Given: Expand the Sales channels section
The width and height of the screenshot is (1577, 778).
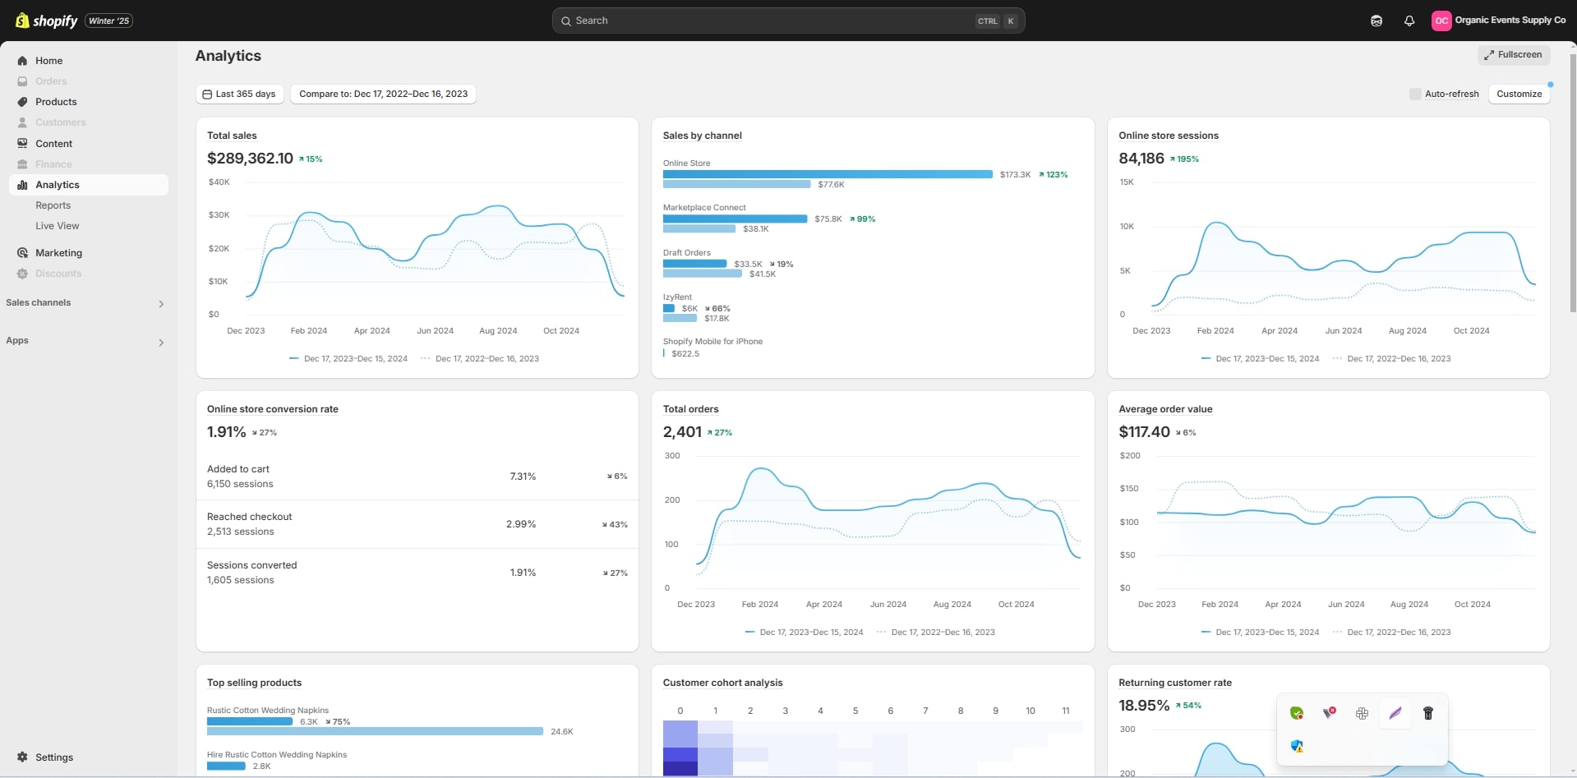Looking at the screenshot, I should pyautogui.click(x=161, y=304).
